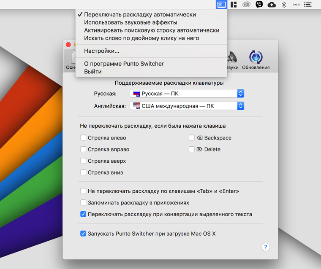This screenshot has height=269, width=321.
Task: Uncheck Запускать Punto Switcher при загрузке
Action: pos(84,234)
